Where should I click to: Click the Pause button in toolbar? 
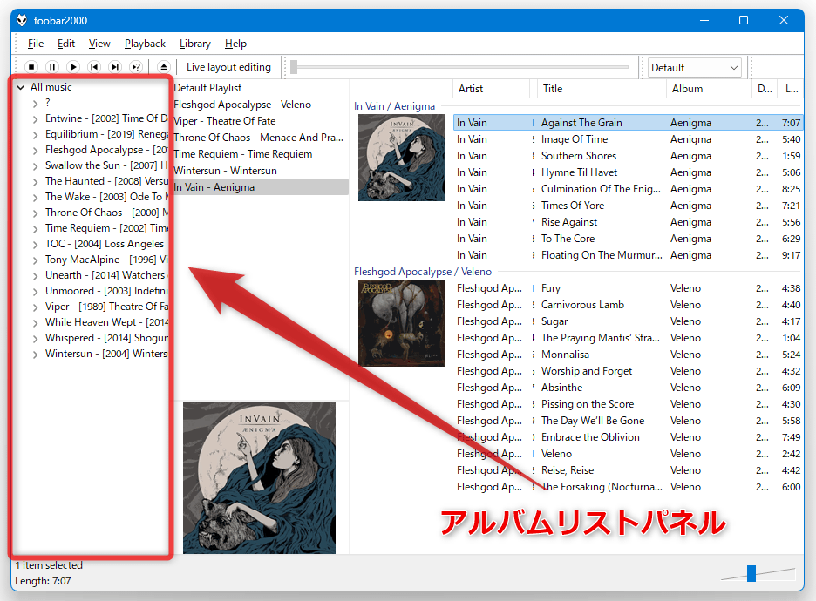point(52,67)
